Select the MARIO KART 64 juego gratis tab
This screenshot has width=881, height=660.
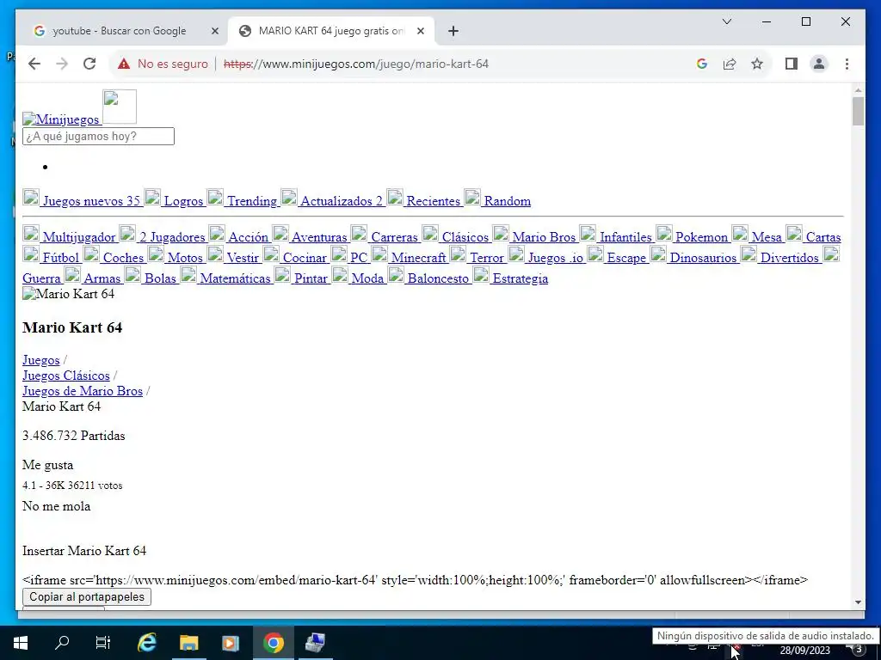click(331, 31)
